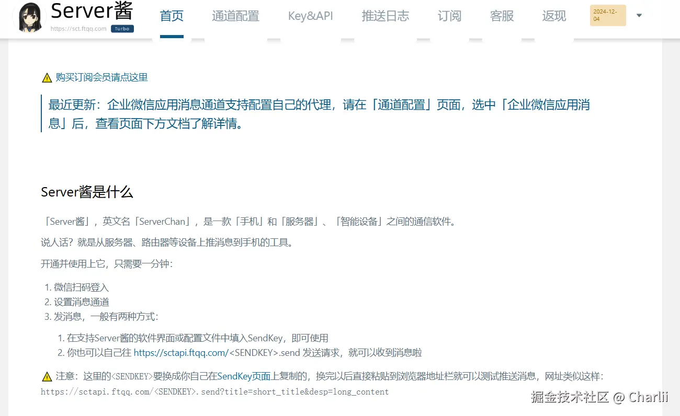Click the Server酱 title text
Viewport: 680px width, 416px height.
90,11
